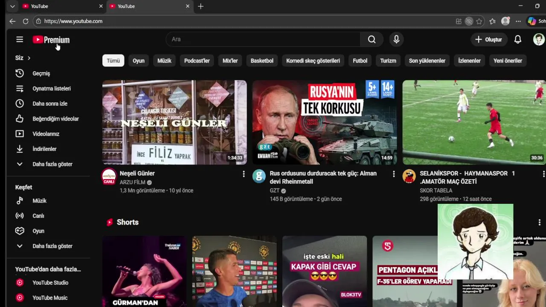Open the Neşeli Günler video title
The image size is (546, 307).
coord(137,174)
